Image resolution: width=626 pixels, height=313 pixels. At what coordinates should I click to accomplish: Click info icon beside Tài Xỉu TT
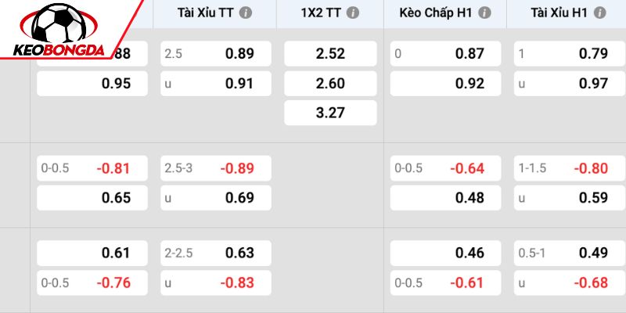point(246,13)
